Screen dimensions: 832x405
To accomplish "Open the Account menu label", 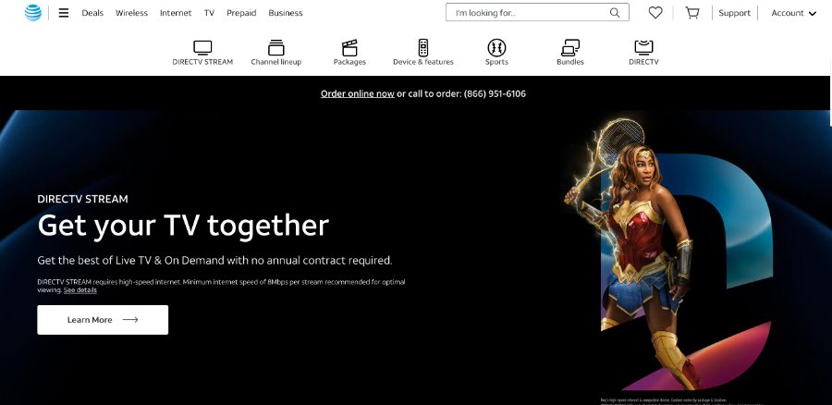I will tap(788, 13).
